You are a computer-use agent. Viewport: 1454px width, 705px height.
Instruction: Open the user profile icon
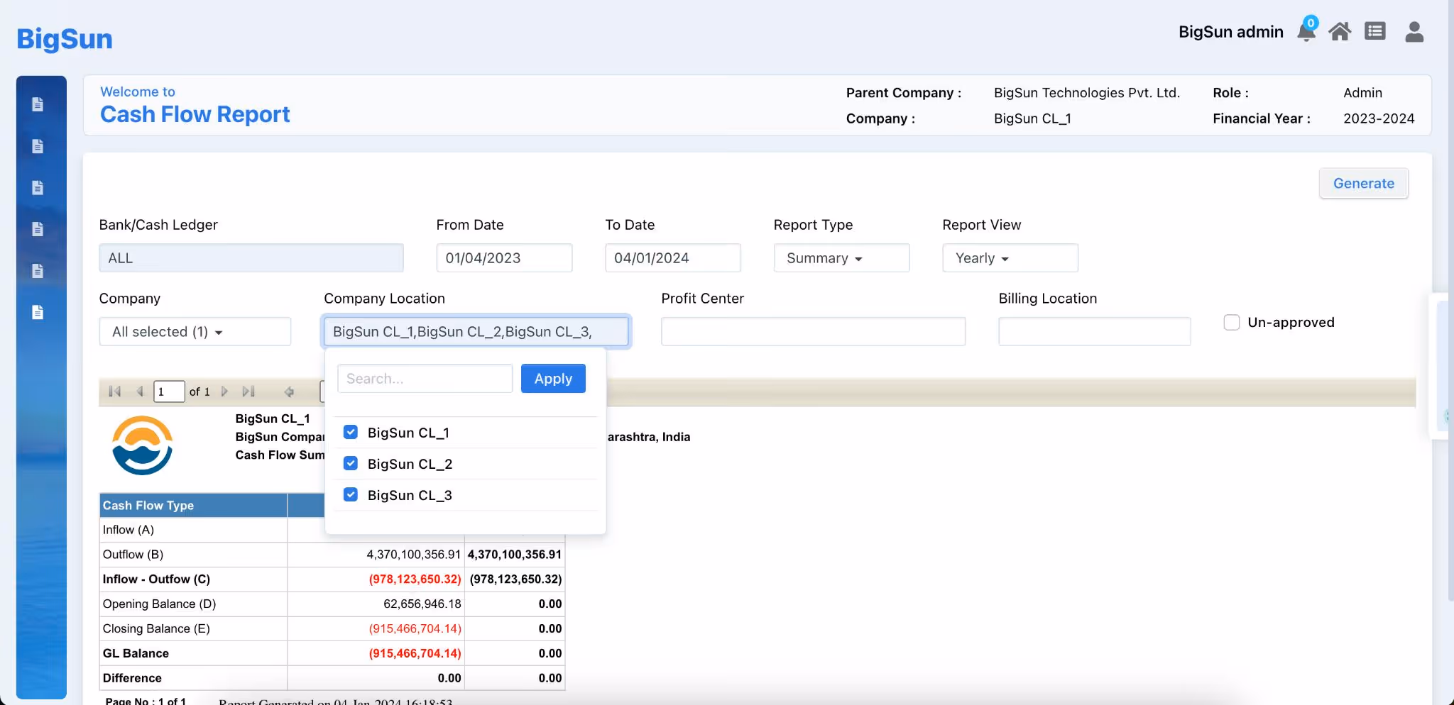coord(1414,32)
